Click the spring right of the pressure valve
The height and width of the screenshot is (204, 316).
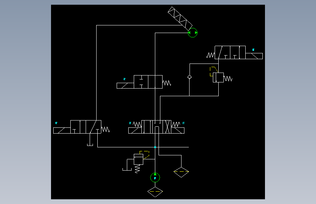point(228,78)
